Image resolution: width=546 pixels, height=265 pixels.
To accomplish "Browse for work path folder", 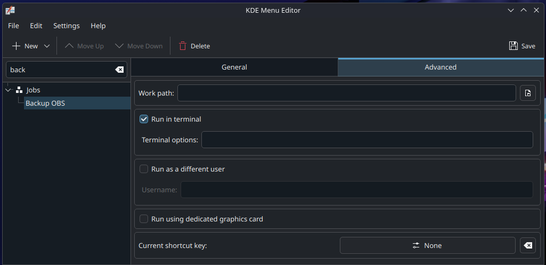I will [x=527, y=93].
